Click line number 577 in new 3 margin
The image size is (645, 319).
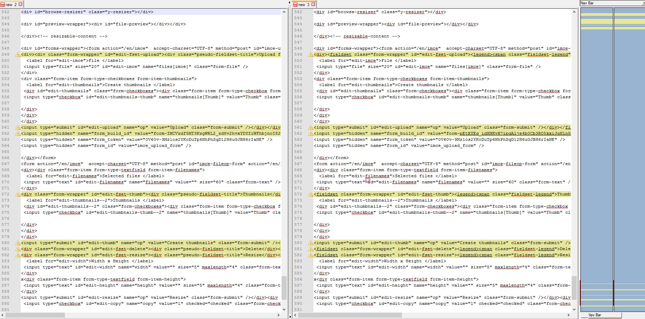pos(298,224)
